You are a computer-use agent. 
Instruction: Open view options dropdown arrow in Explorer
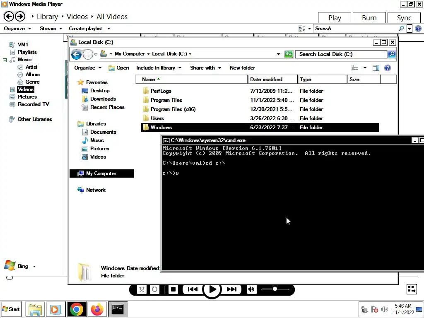coord(365,68)
